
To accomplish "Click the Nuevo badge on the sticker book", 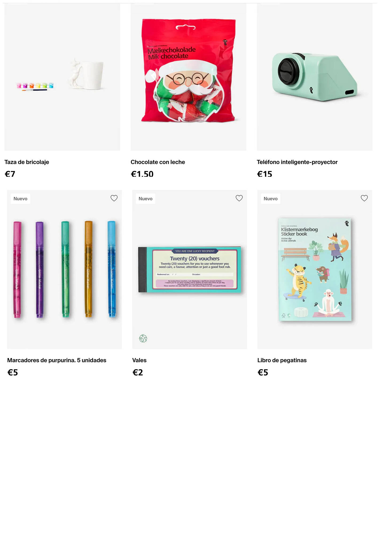I will pos(270,199).
